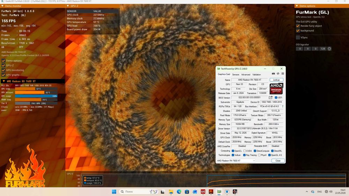The height and width of the screenshot is (196, 349).
Task: Show hidden system tray icons
Action: 307,191
